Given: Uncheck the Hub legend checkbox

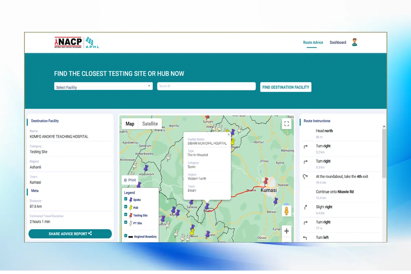Looking at the screenshot, I should click(126, 207).
